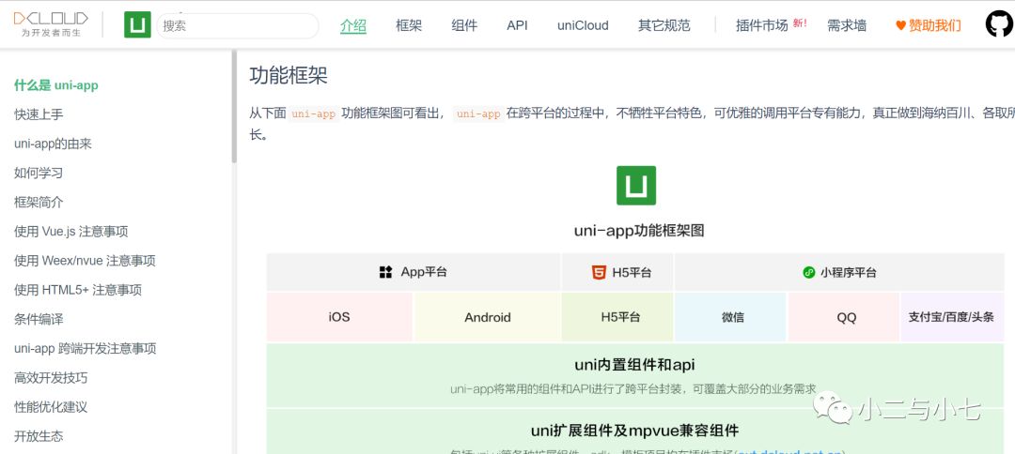
Task: Click the 支付宝/百度/头条 cell
Action: click(951, 317)
